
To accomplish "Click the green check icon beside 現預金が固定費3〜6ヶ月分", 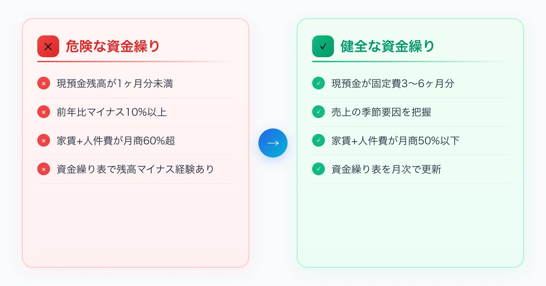I will 318,84.
